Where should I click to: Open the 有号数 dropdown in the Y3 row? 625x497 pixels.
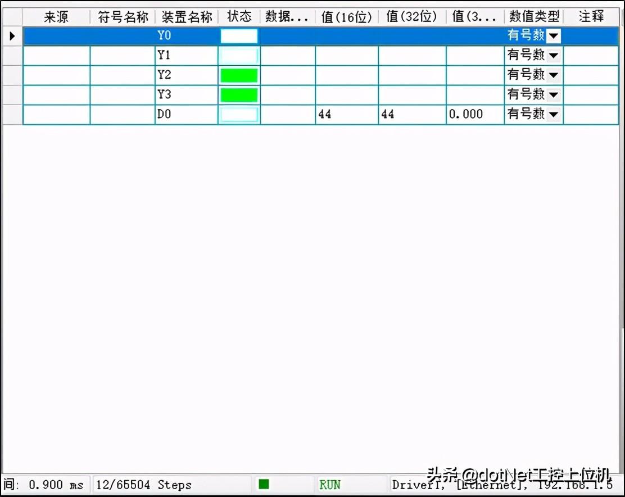(553, 95)
